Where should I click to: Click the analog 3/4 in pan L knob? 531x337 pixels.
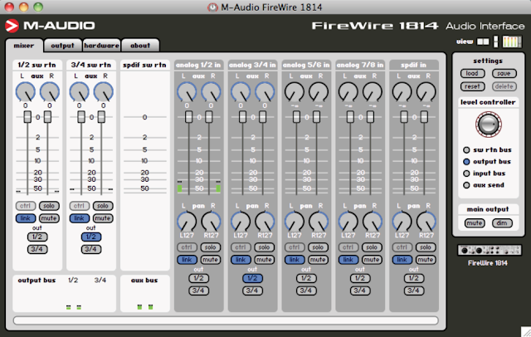(x=241, y=222)
